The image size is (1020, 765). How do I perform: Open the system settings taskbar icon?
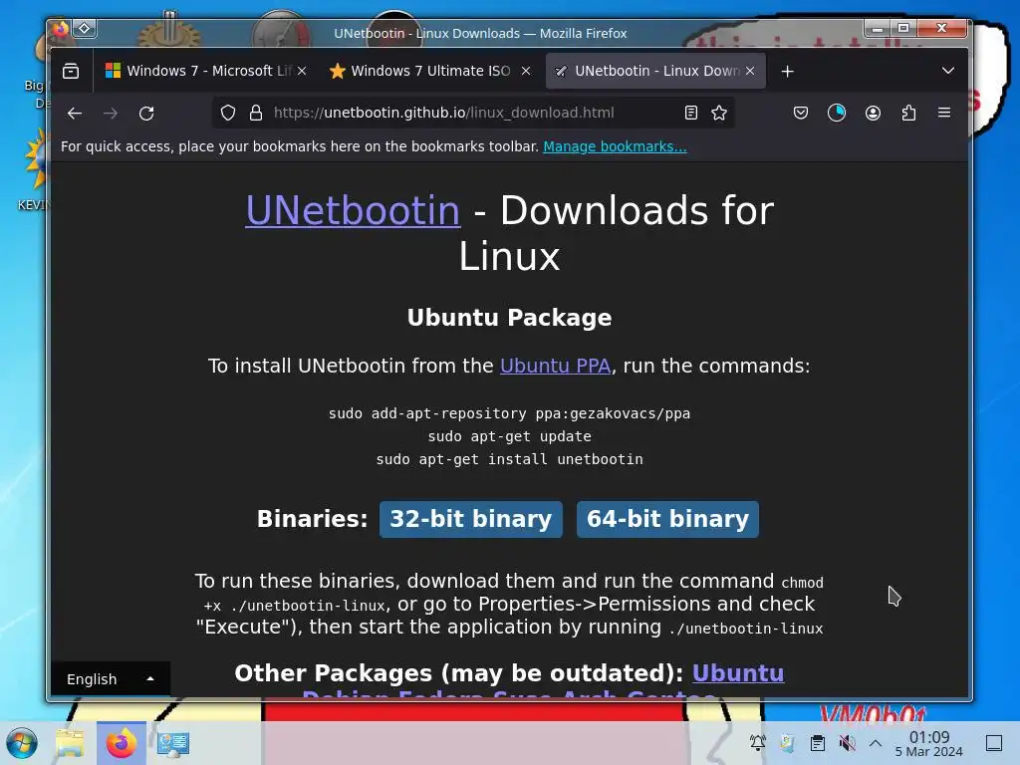click(173, 743)
